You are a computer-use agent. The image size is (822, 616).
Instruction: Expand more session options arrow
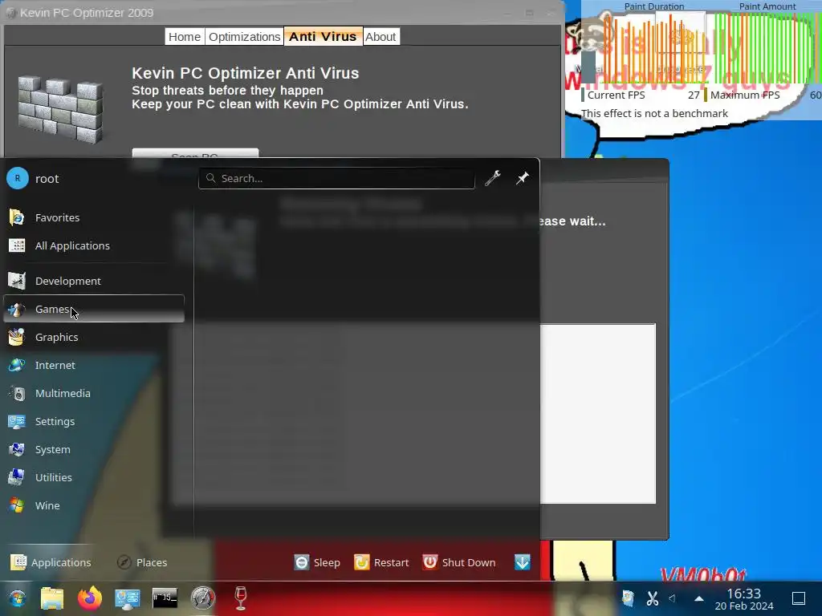pos(522,562)
